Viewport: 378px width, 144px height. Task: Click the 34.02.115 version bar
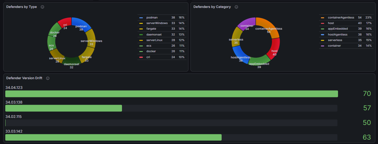pos(171,123)
